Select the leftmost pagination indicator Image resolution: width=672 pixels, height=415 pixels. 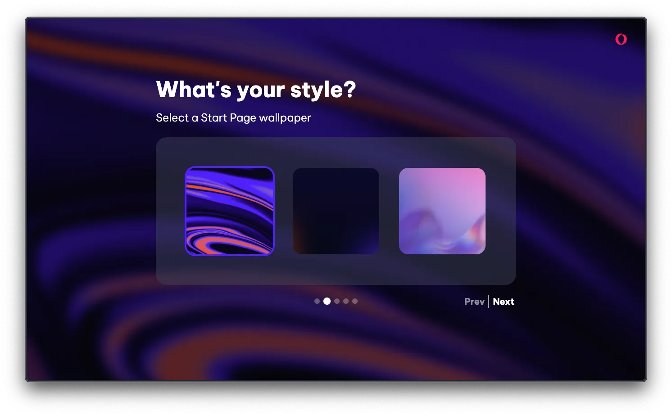tap(317, 301)
